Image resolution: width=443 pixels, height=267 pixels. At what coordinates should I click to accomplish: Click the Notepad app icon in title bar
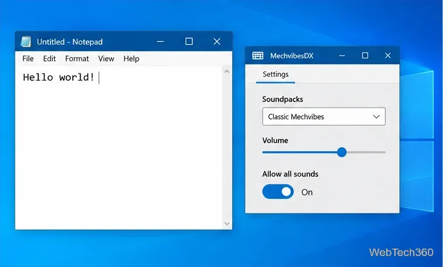pyautogui.click(x=26, y=42)
